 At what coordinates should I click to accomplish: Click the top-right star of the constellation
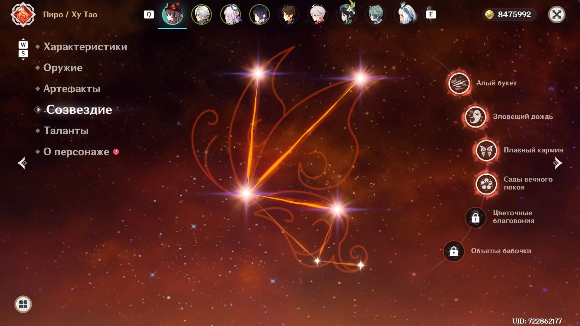pyautogui.click(x=360, y=78)
